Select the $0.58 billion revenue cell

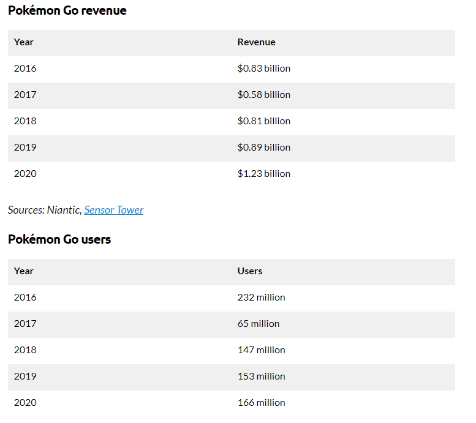pyautogui.click(x=264, y=95)
